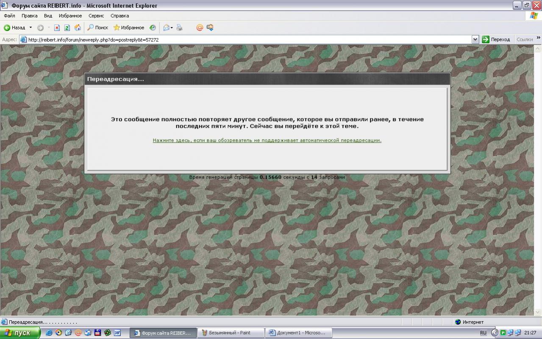Open the Справка menu
Image resolution: width=542 pixels, height=339 pixels.
pos(120,16)
